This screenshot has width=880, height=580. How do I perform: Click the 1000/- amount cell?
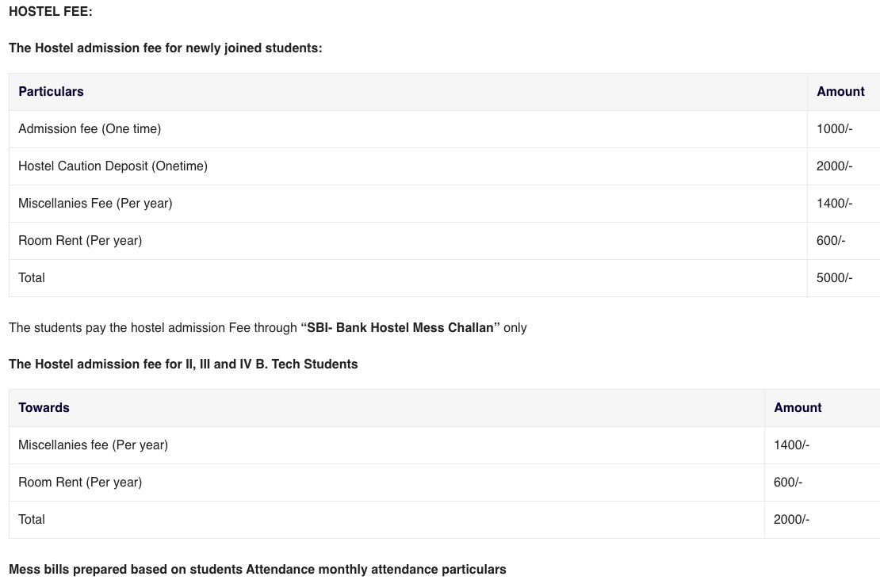coord(834,129)
